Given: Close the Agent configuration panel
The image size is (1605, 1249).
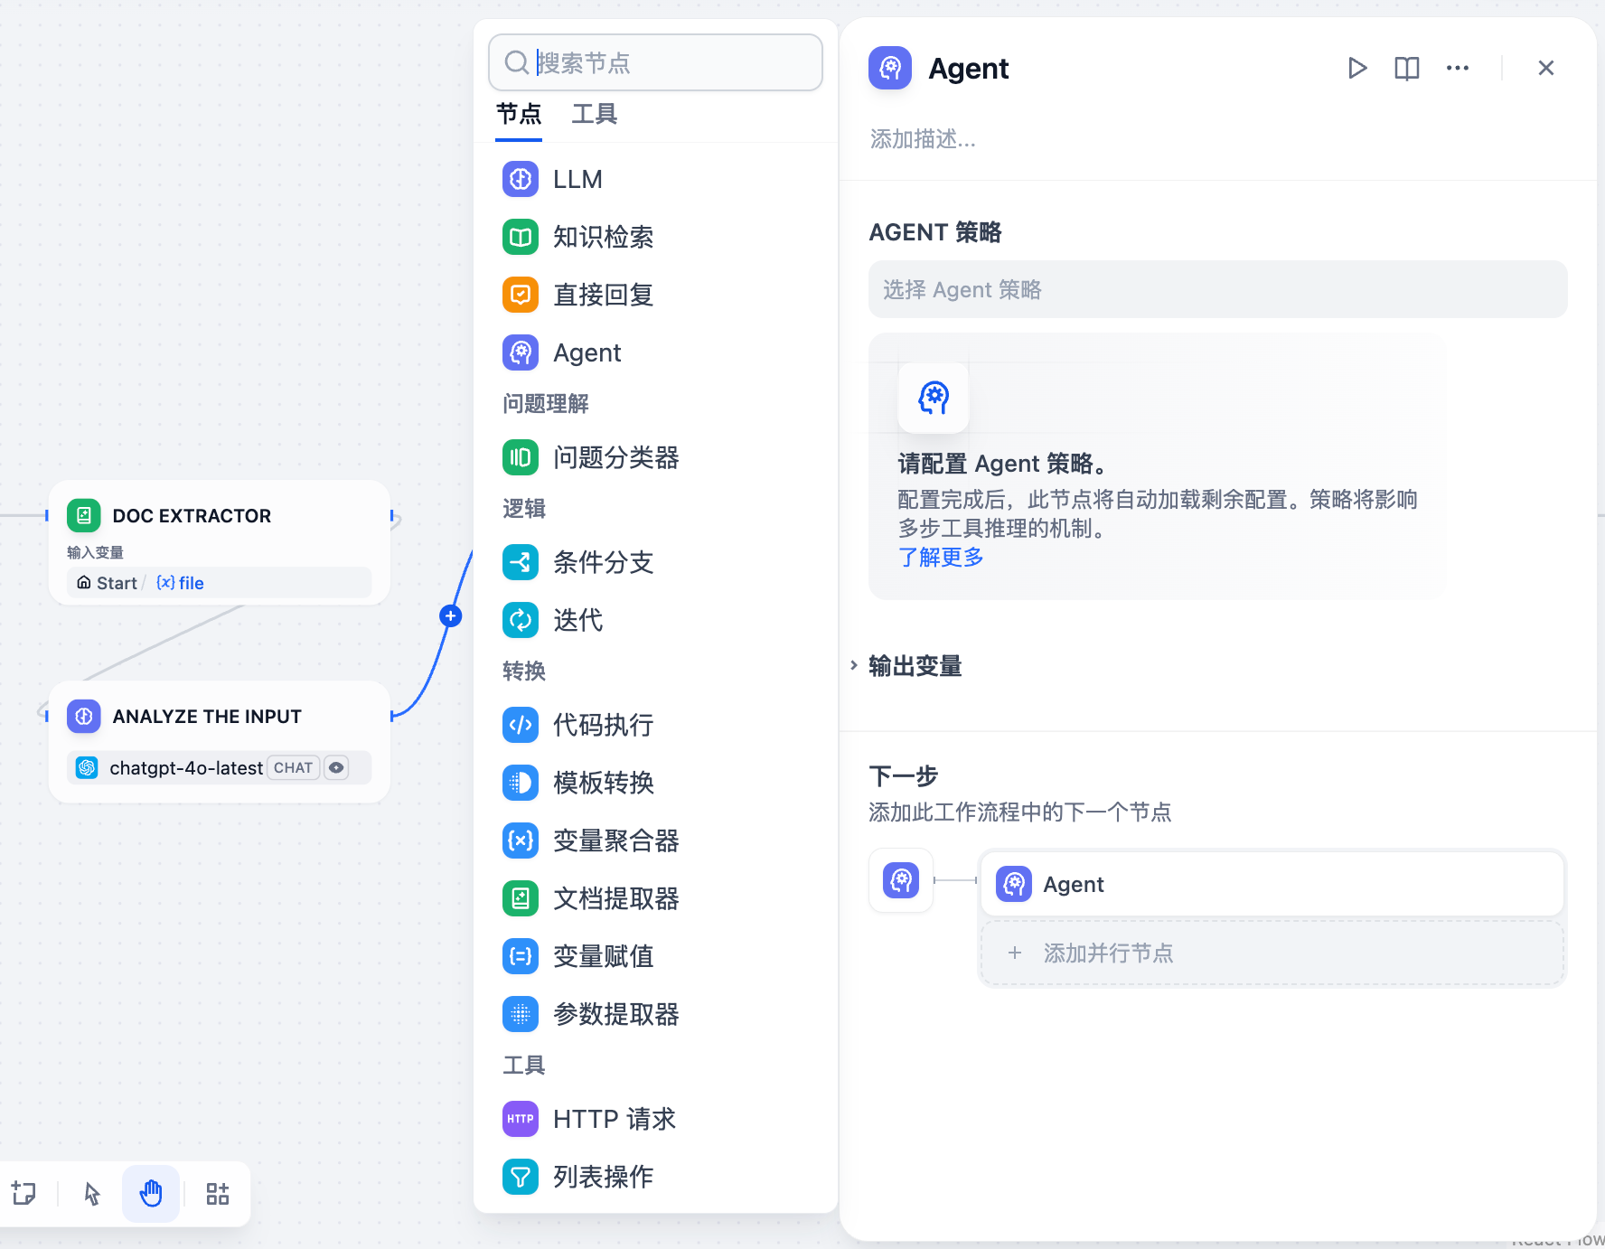Looking at the screenshot, I should (x=1545, y=68).
